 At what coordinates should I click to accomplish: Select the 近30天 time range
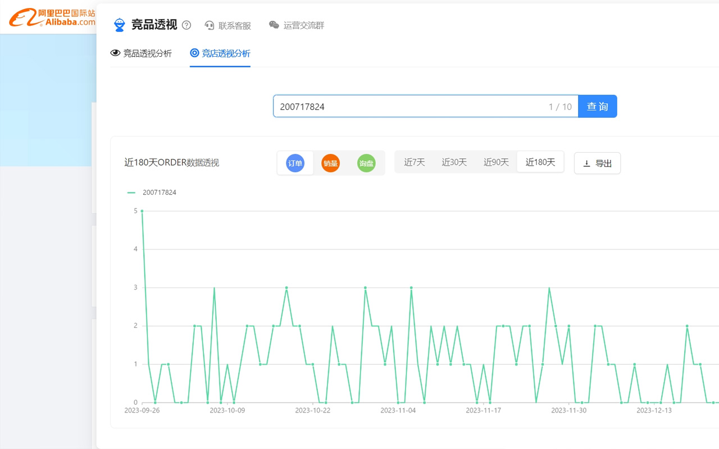click(x=454, y=162)
